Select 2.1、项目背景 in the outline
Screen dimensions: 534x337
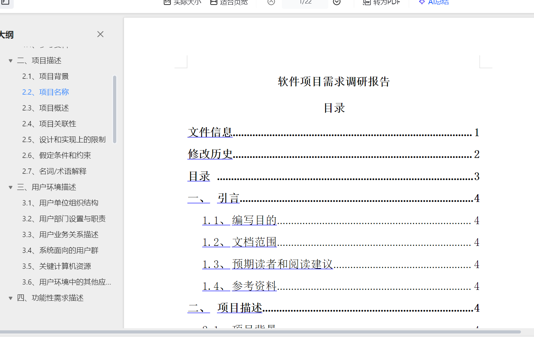[45, 76]
